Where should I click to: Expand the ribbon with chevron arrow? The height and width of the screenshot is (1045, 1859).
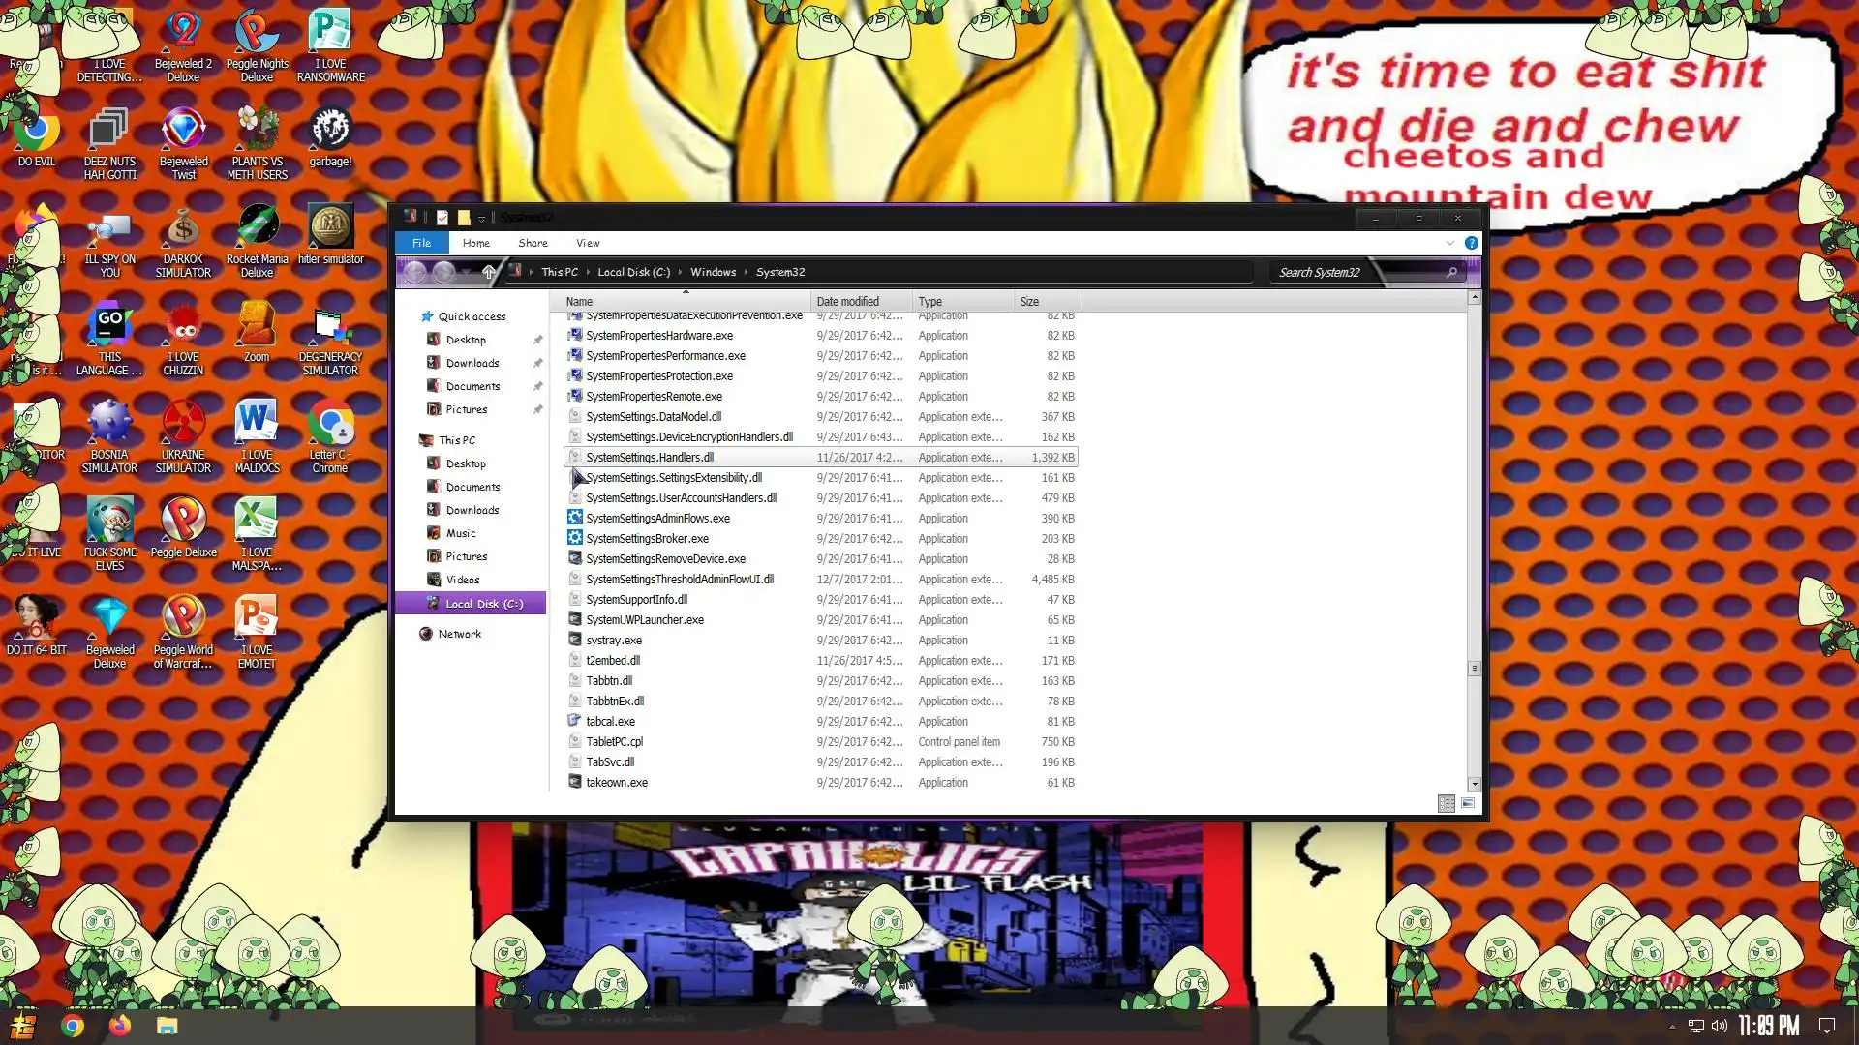1449,243
